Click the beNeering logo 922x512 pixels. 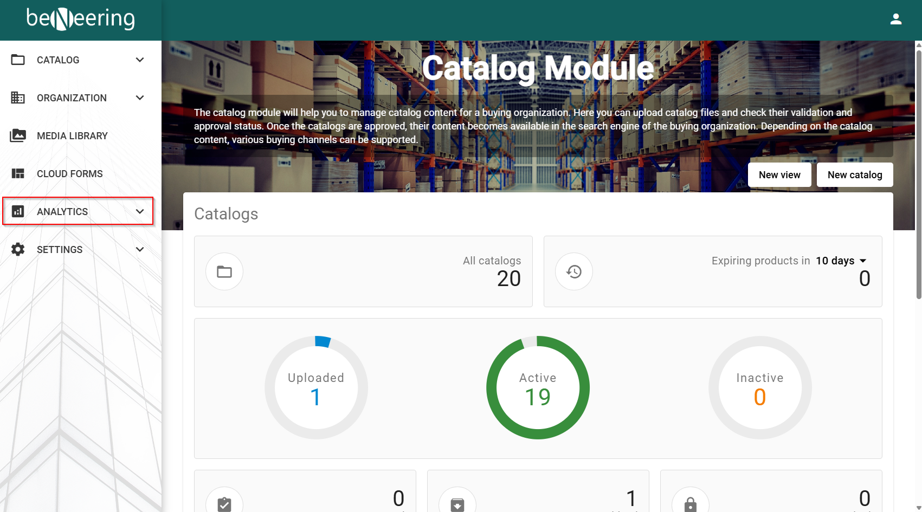point(81,19)
